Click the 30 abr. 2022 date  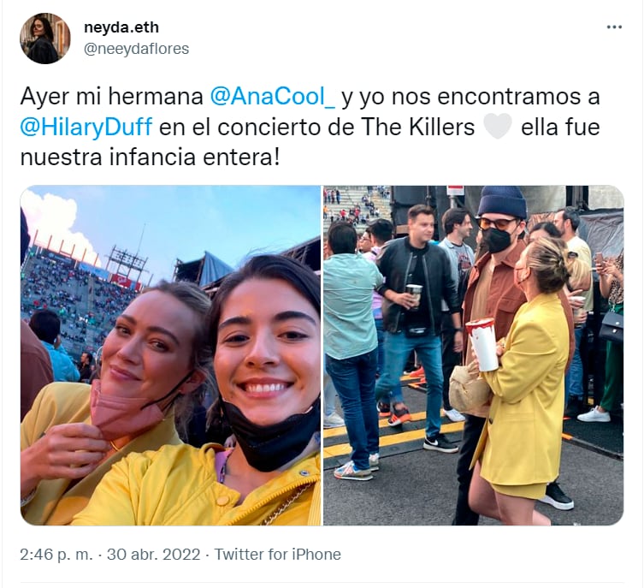click(154, 555)
